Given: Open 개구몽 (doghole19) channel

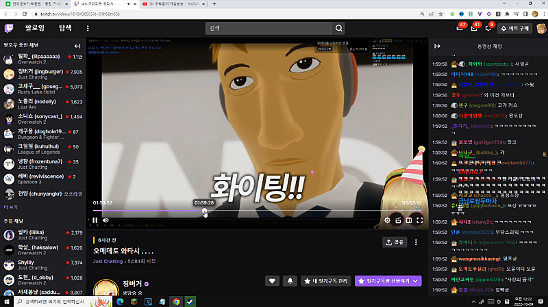Looking at the screenshot, I should pos(42,134).
